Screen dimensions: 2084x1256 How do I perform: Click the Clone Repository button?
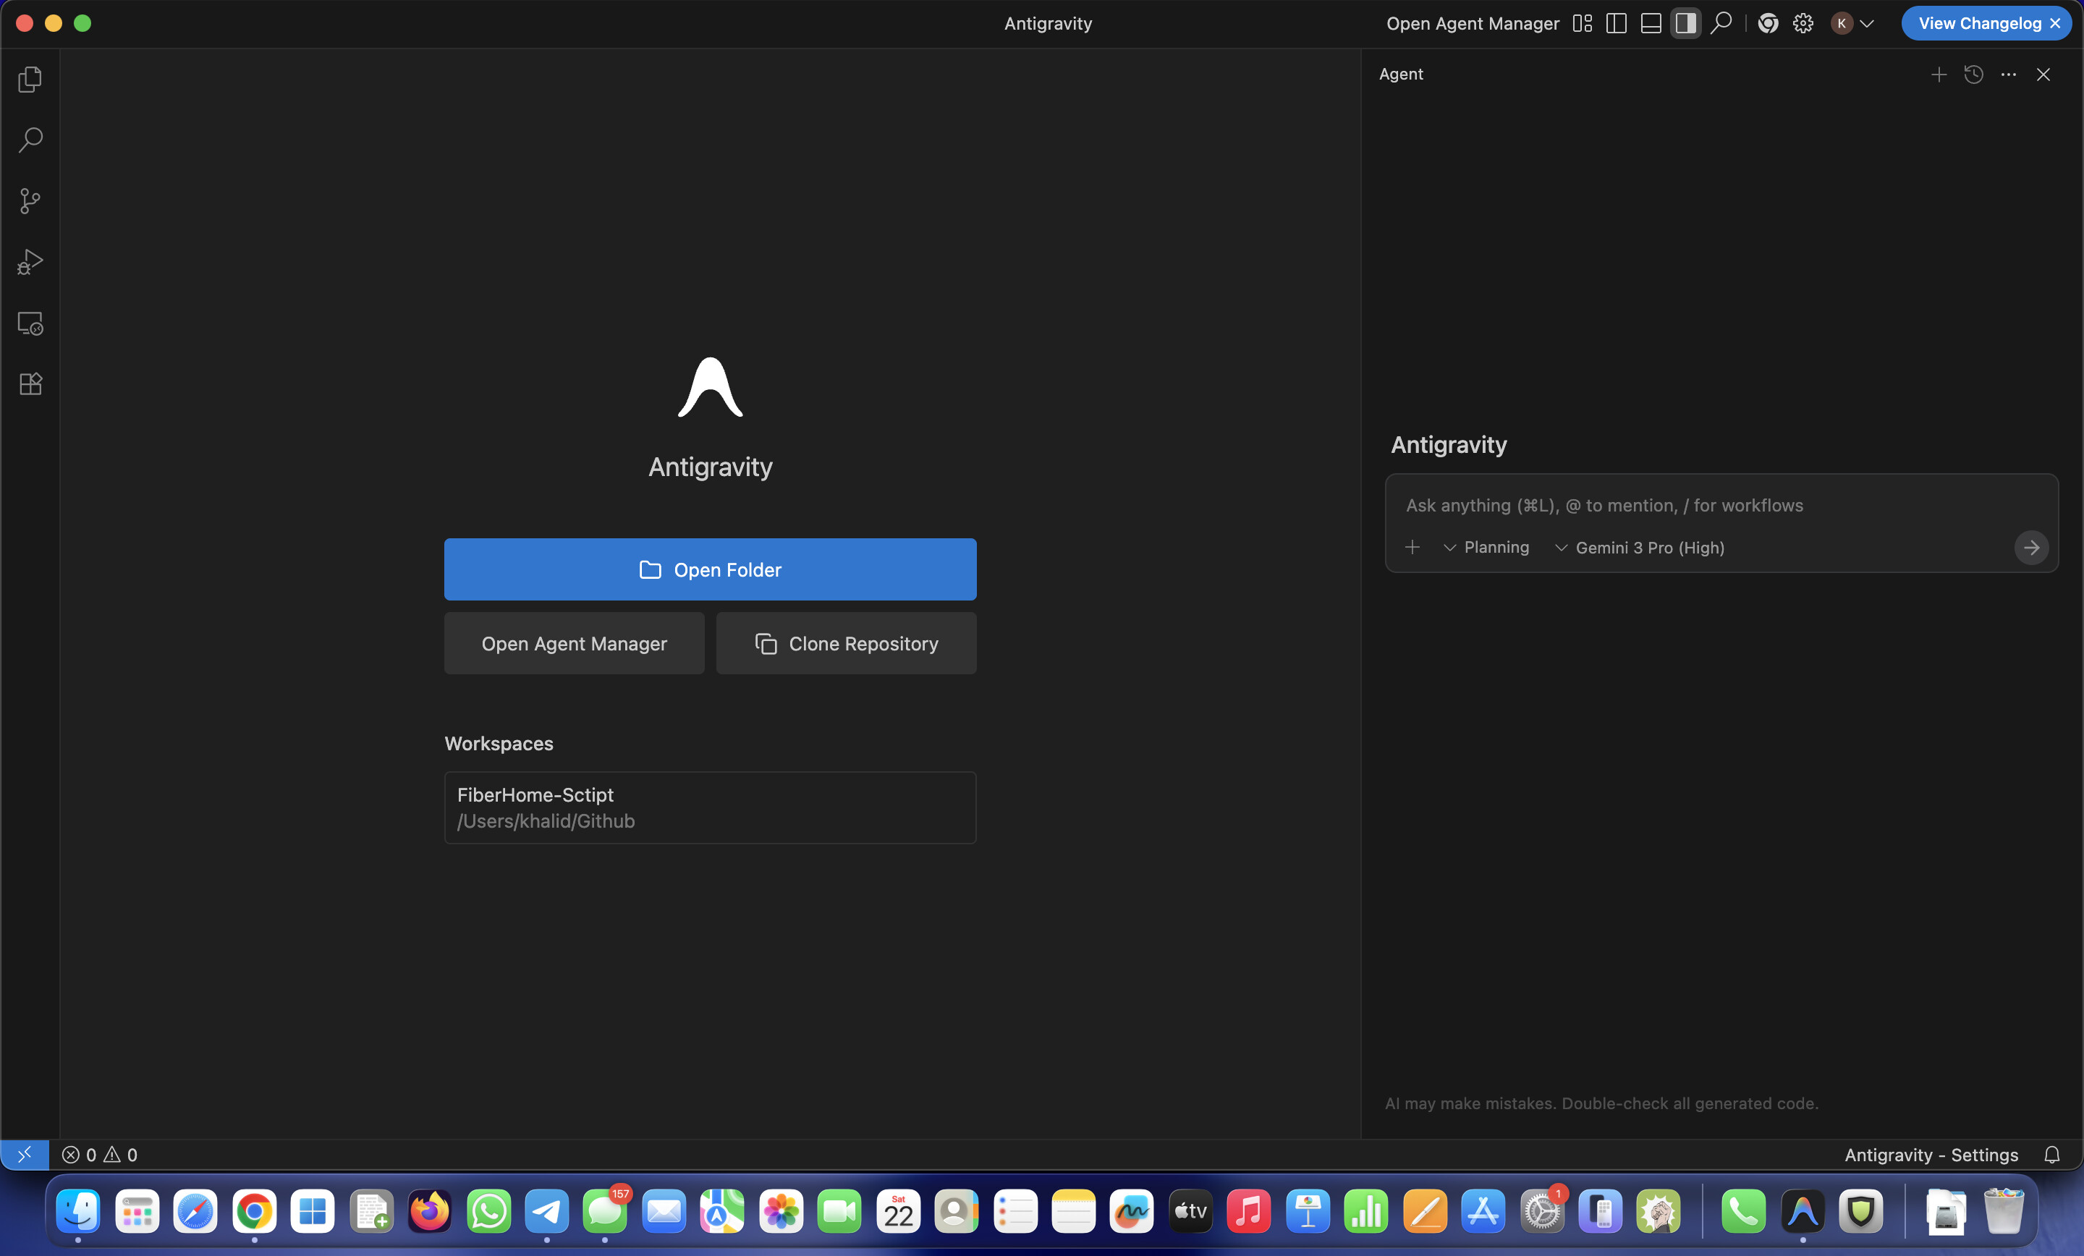846,645
